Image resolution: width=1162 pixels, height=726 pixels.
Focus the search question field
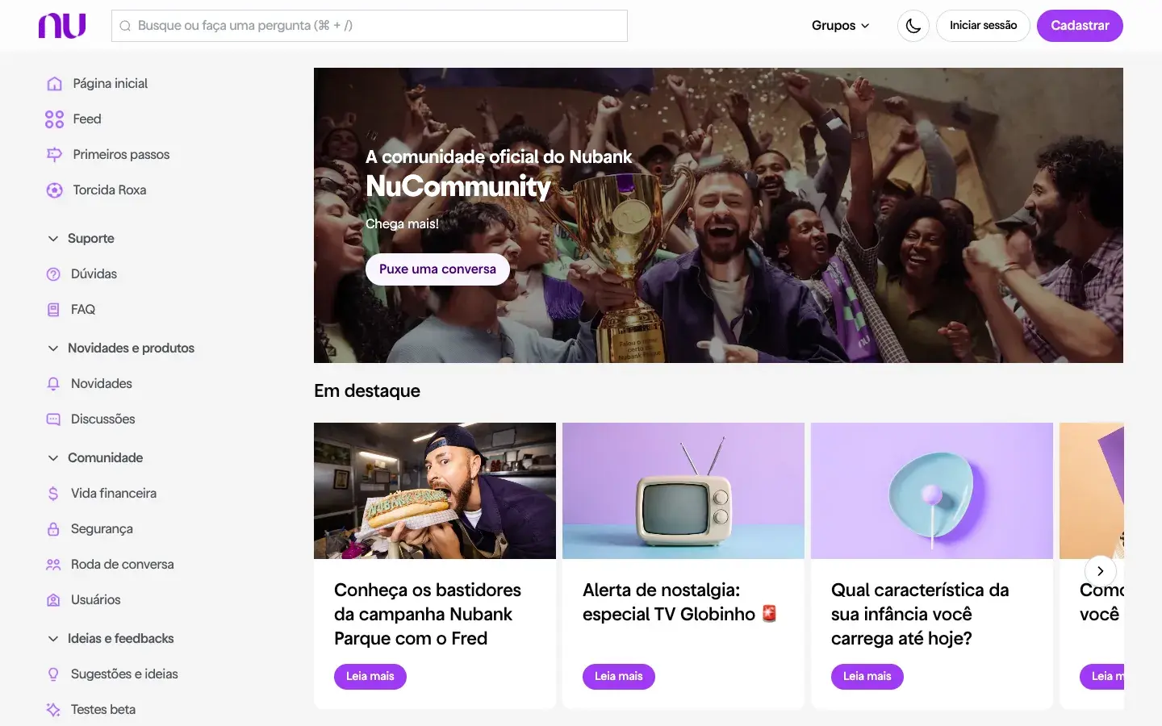pos(370,26)
